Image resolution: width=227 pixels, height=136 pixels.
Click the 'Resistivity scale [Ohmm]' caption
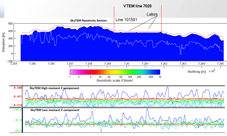point(115,80)
